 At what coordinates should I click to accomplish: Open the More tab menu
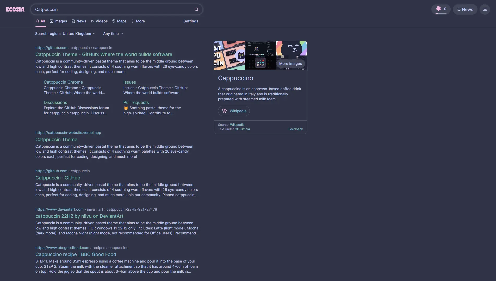point(138,21)
